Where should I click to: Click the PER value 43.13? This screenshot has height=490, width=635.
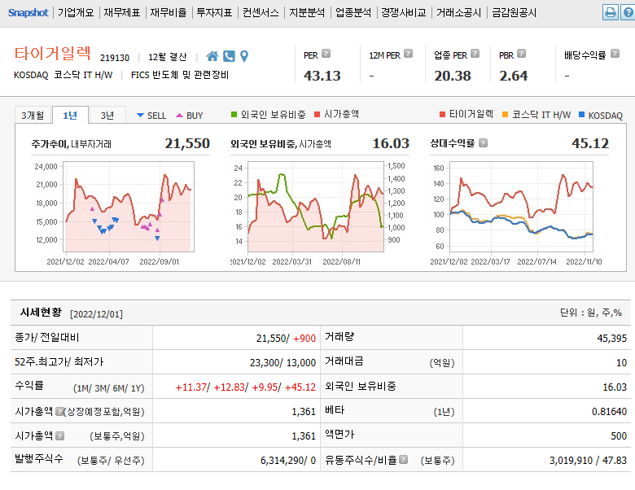322,76
